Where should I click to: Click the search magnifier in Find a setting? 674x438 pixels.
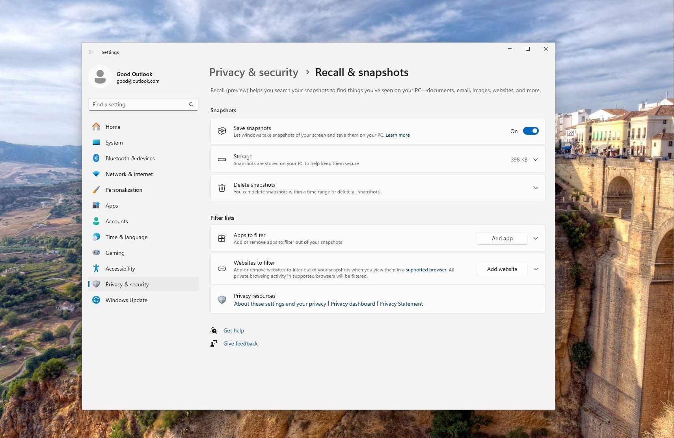coord(191,104)
